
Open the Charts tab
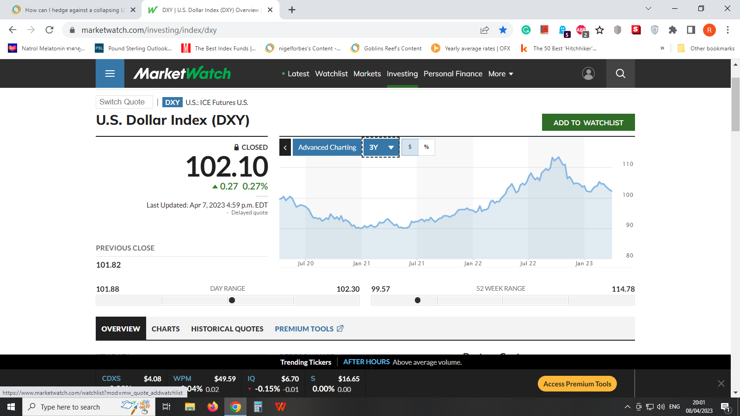(x=166, y=329)
